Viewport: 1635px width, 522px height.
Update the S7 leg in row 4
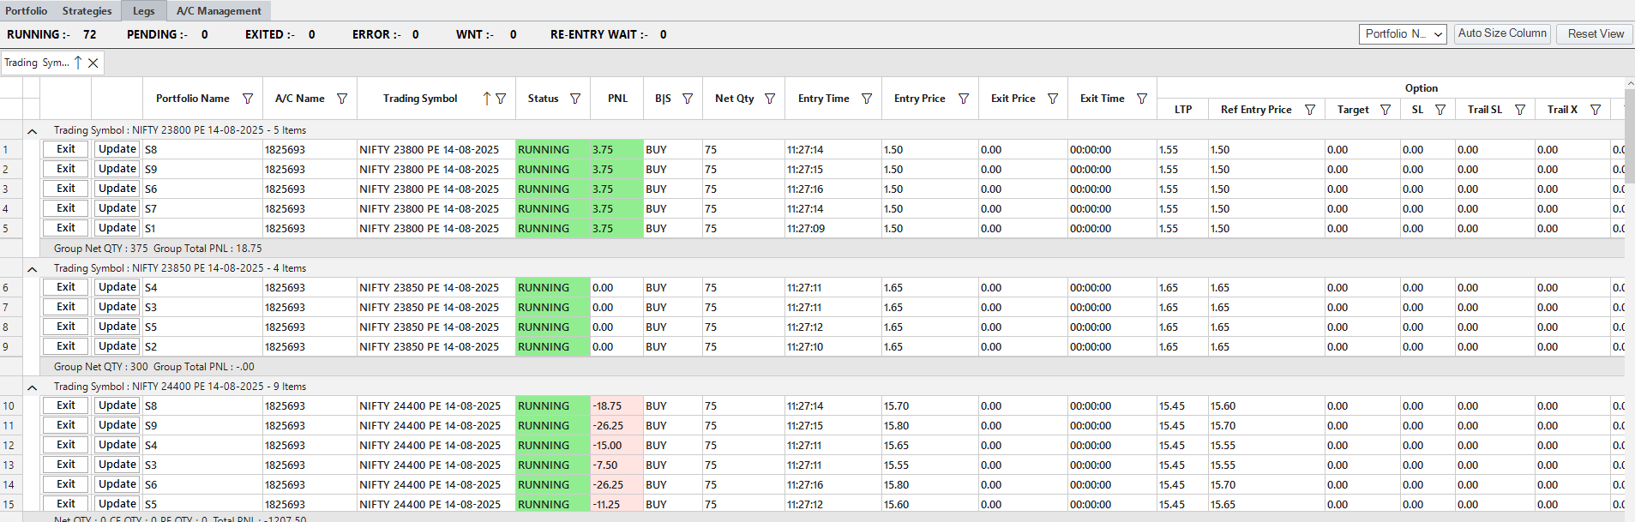(117, 208)
